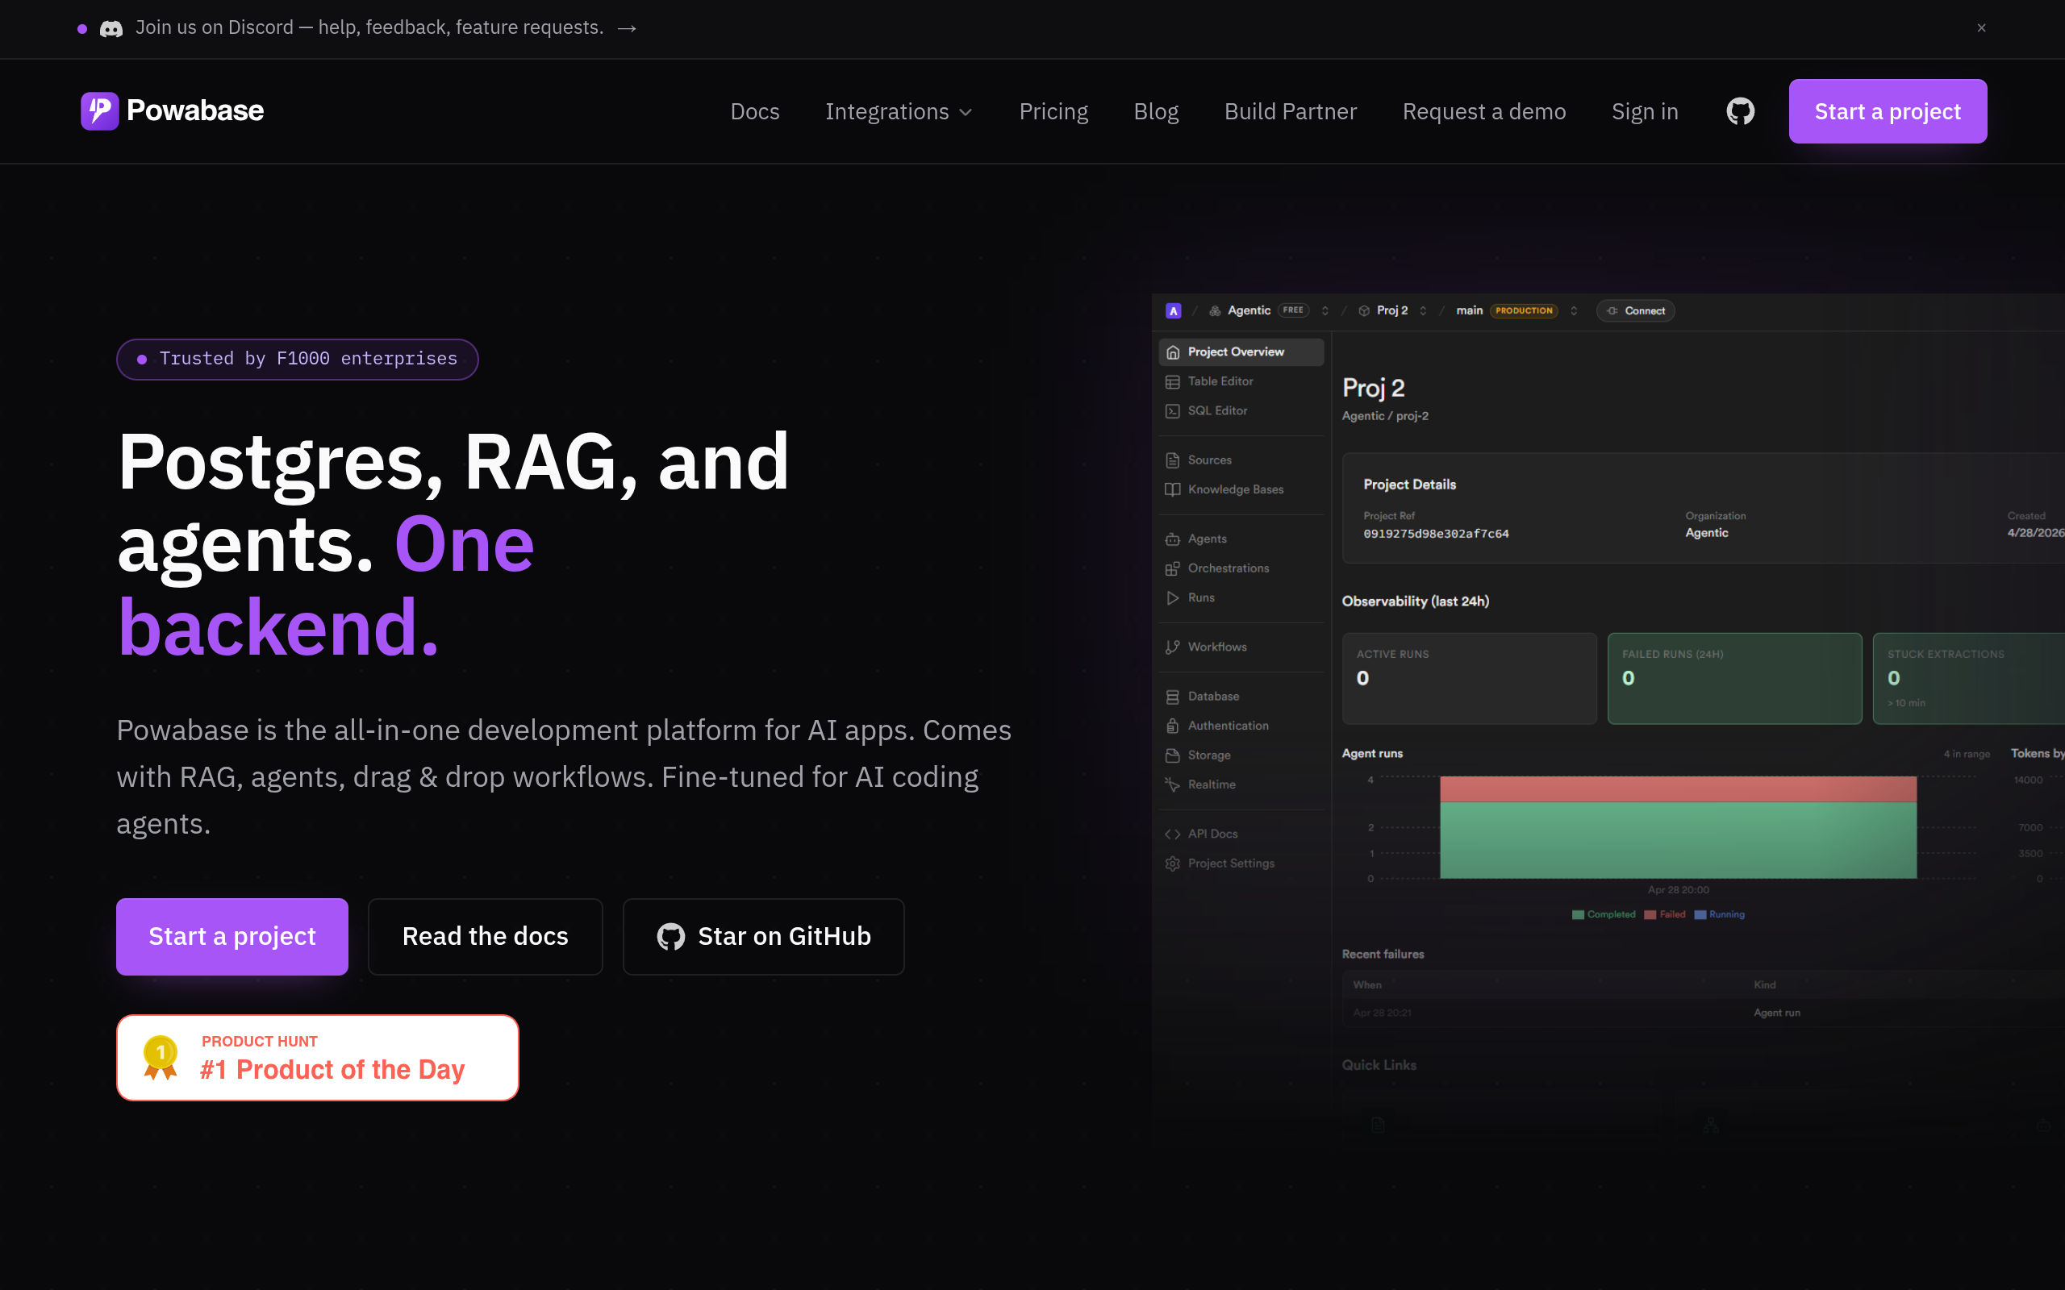This screenshot has width=2065, height=1290.
Task: Follow the banner arrow to Discord
Action: pos(628,28)
